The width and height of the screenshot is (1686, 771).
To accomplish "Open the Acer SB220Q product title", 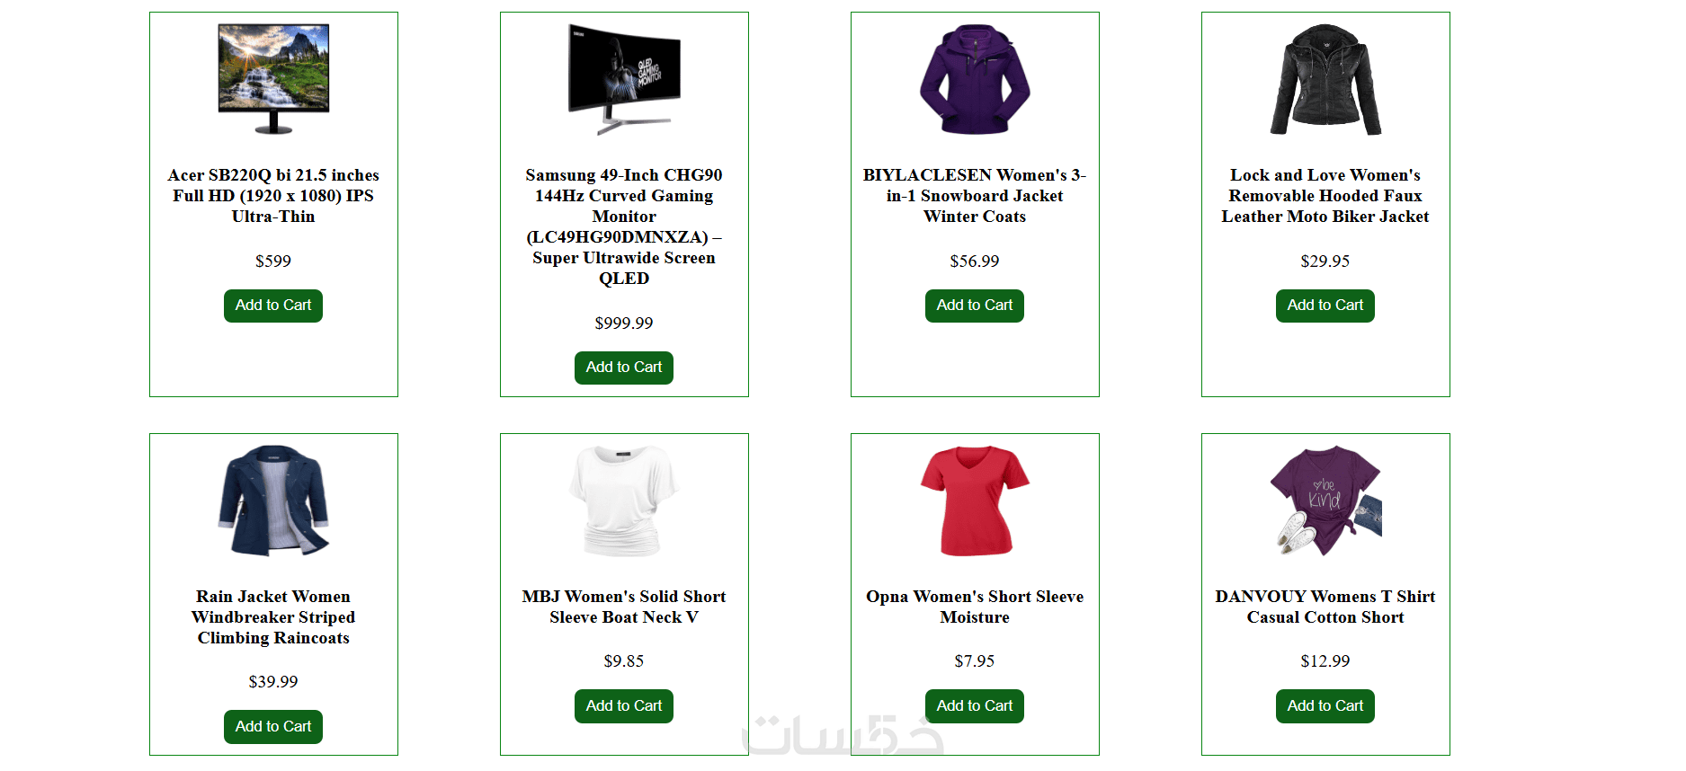I will pos(273,196).
